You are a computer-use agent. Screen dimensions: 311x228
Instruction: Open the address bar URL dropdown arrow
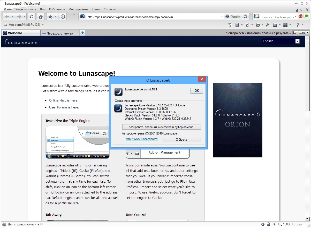[x=222, y=16]
